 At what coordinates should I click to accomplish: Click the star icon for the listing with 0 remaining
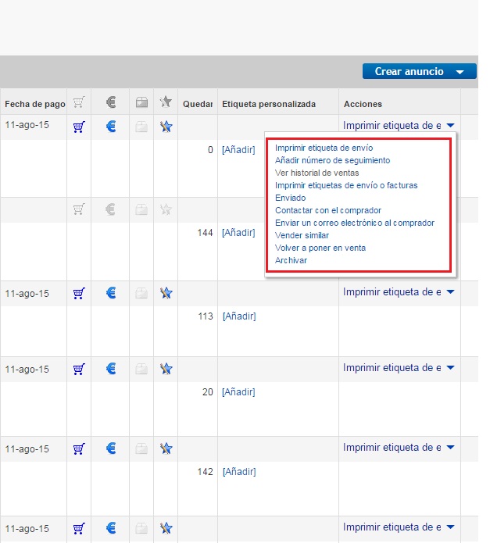pyautogui.click(x=166, y=127)
